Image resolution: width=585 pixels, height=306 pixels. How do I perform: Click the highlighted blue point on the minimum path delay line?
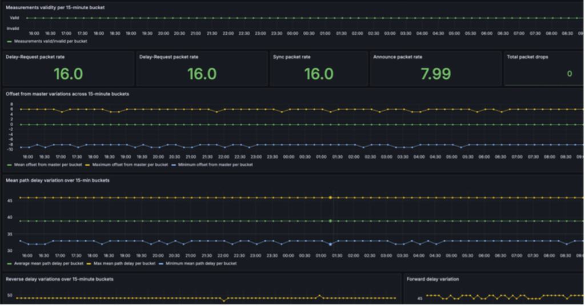(x=330, y=244)
